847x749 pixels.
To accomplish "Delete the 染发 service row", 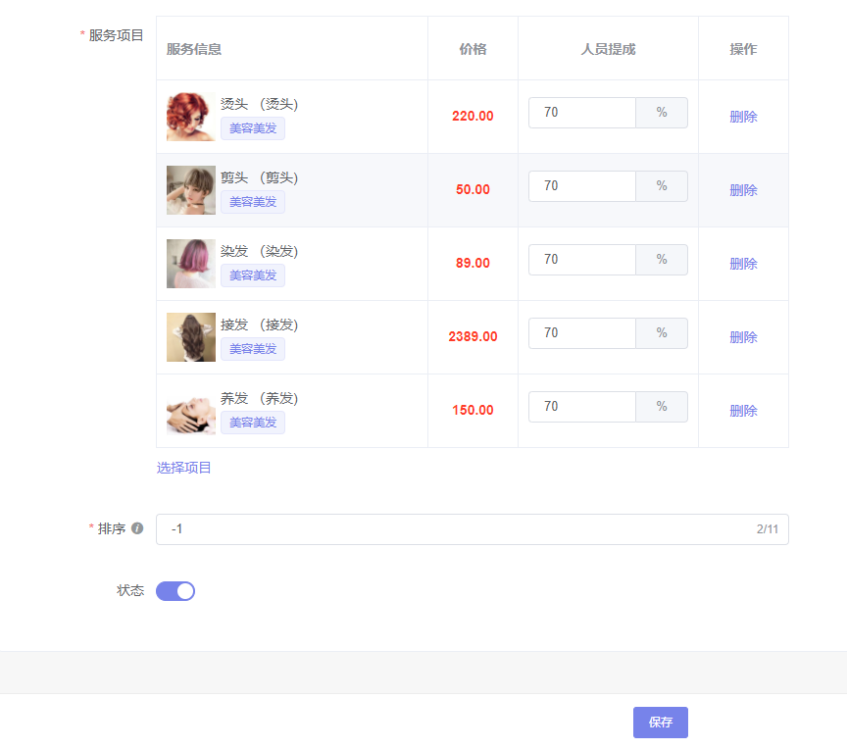I will click(x=743, y=264).
